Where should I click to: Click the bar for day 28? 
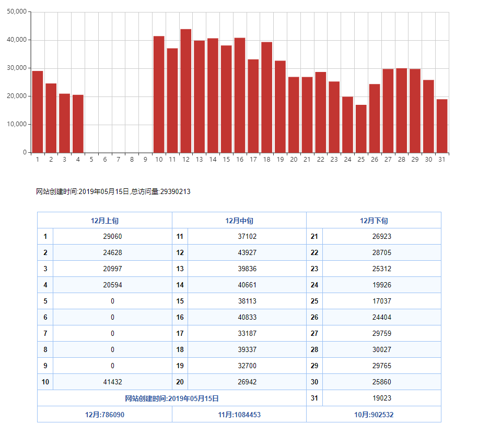(402, 110)
